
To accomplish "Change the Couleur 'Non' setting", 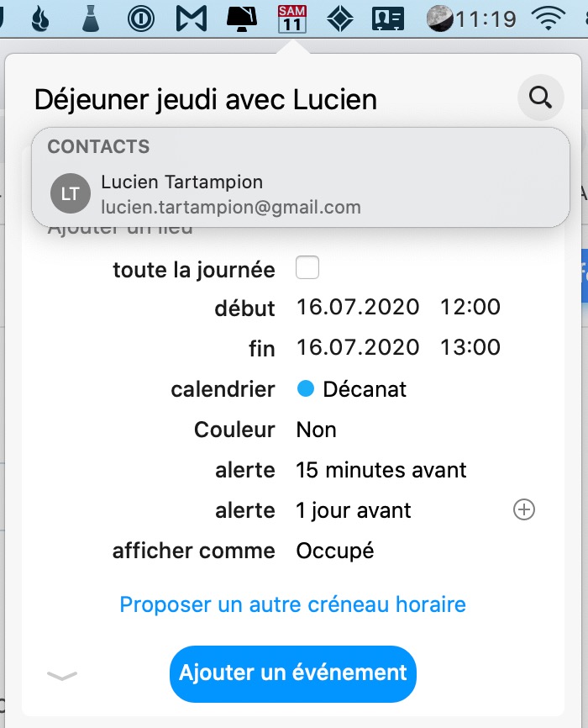I will pyautogui.click(x=317, y=430).
